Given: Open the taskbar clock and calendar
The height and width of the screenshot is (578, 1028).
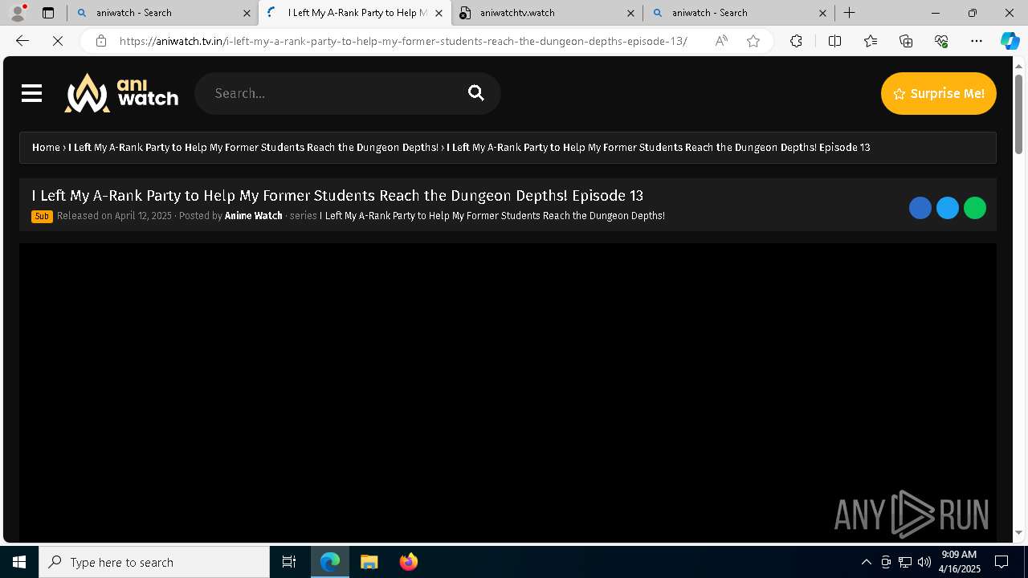Looking at the screenshot, I should [x=961, y=562].
